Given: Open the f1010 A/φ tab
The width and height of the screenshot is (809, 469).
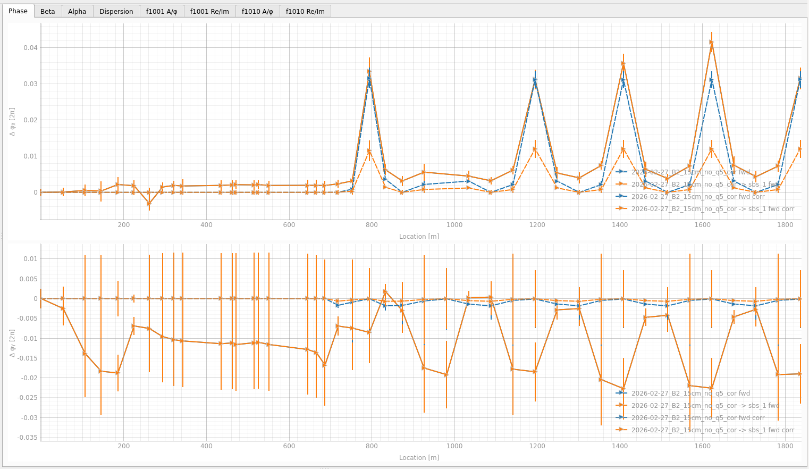Looking at the screenshot, I should [257, 11].
